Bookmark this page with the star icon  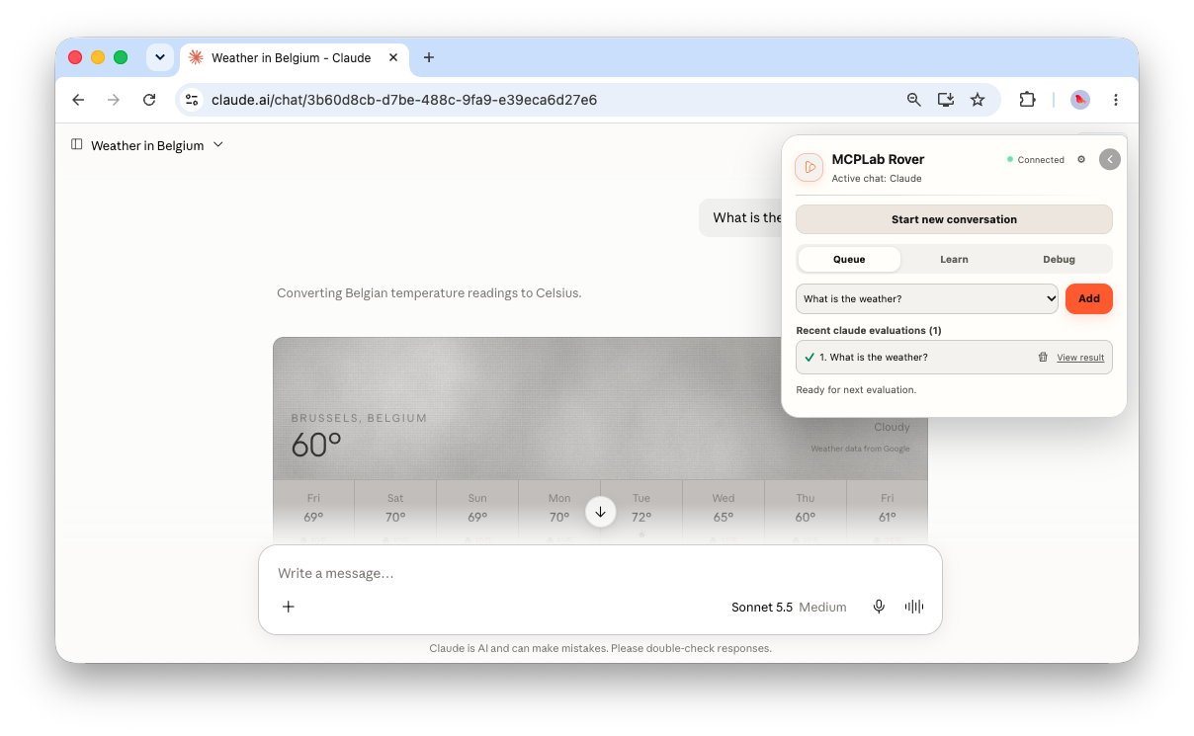(978, 100)
